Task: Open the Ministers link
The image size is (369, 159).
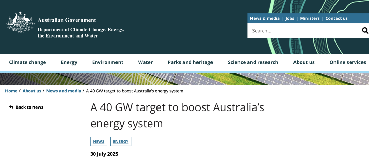Action: tap(310, 18)
